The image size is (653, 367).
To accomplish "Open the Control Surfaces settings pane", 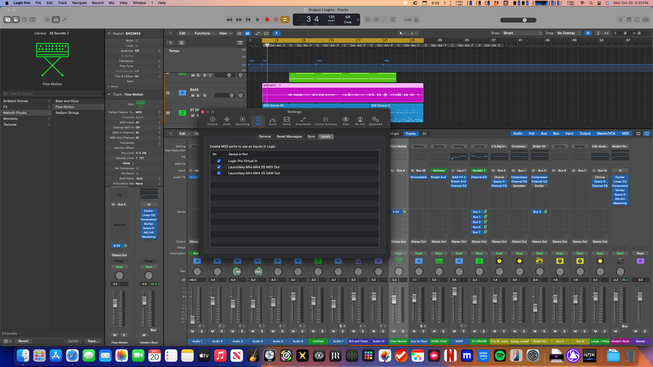I will [x=325, y=121].
